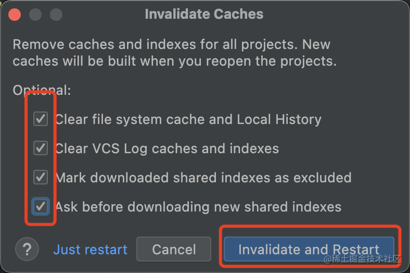Click the 'Ask before downloading new shared indexes' label

point(198,207)
